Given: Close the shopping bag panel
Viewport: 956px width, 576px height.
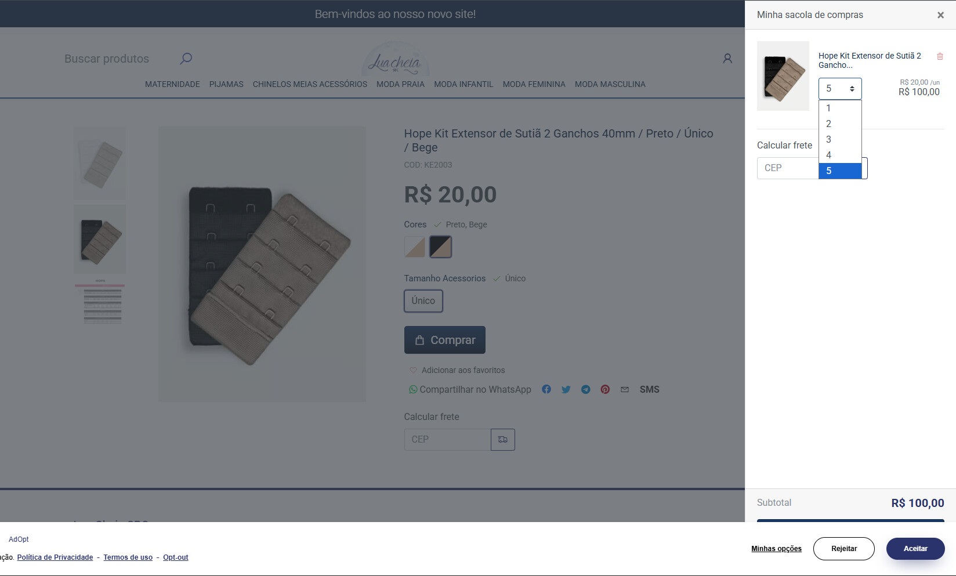Looking at the screenshot, I should point(940,15).
